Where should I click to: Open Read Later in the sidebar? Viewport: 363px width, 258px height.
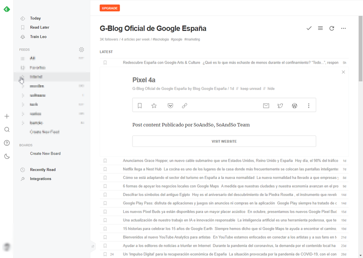pos(40,27)
